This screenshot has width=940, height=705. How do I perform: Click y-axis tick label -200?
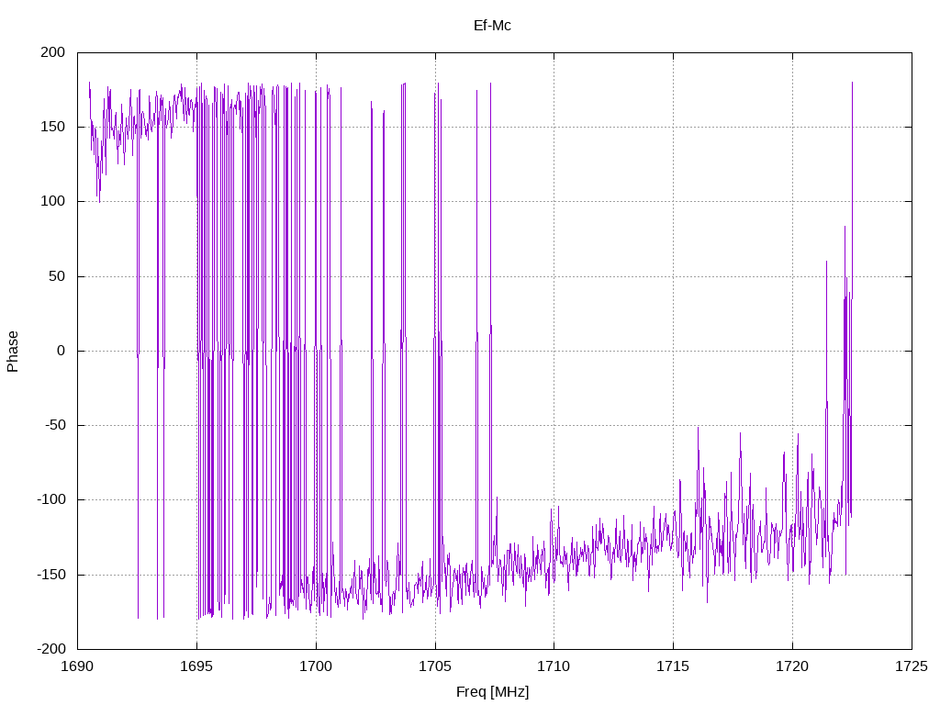(x=51, y=649)
